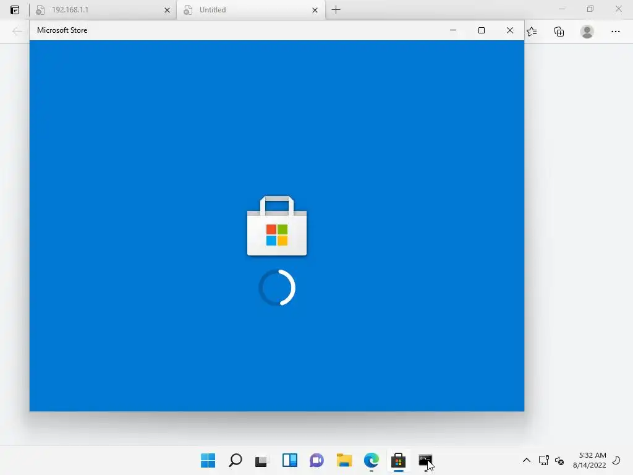Image resolution: width=633 pixels, height=475 pixels.
Task: Open Edge Settings and more menu
Action: [x=615, y=32]
